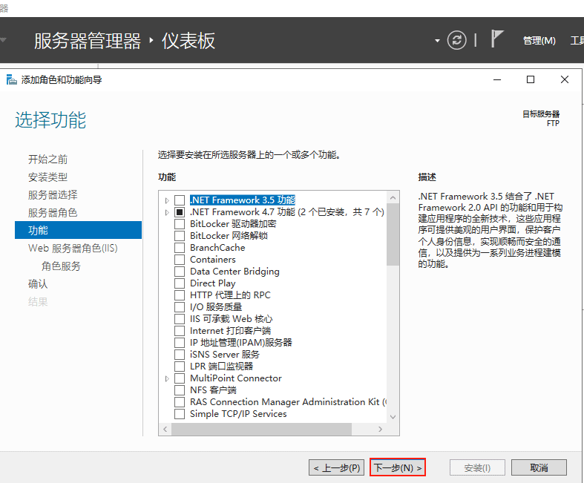Go to 开始之前 wizard step
Image resolution: width=584 pixels, height=483 pixels.
pos(47,160)
